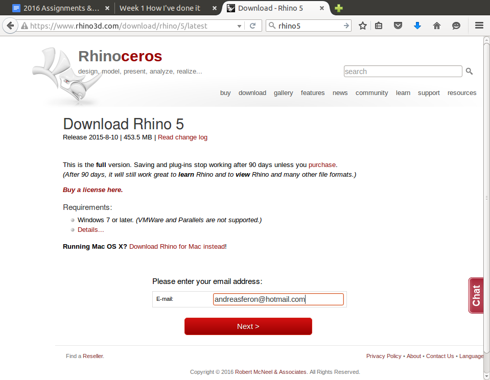
Task: Click the address bar URL
Action: click(119, 26)
